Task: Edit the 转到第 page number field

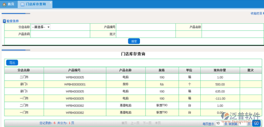Action: [x=243, y=123]
